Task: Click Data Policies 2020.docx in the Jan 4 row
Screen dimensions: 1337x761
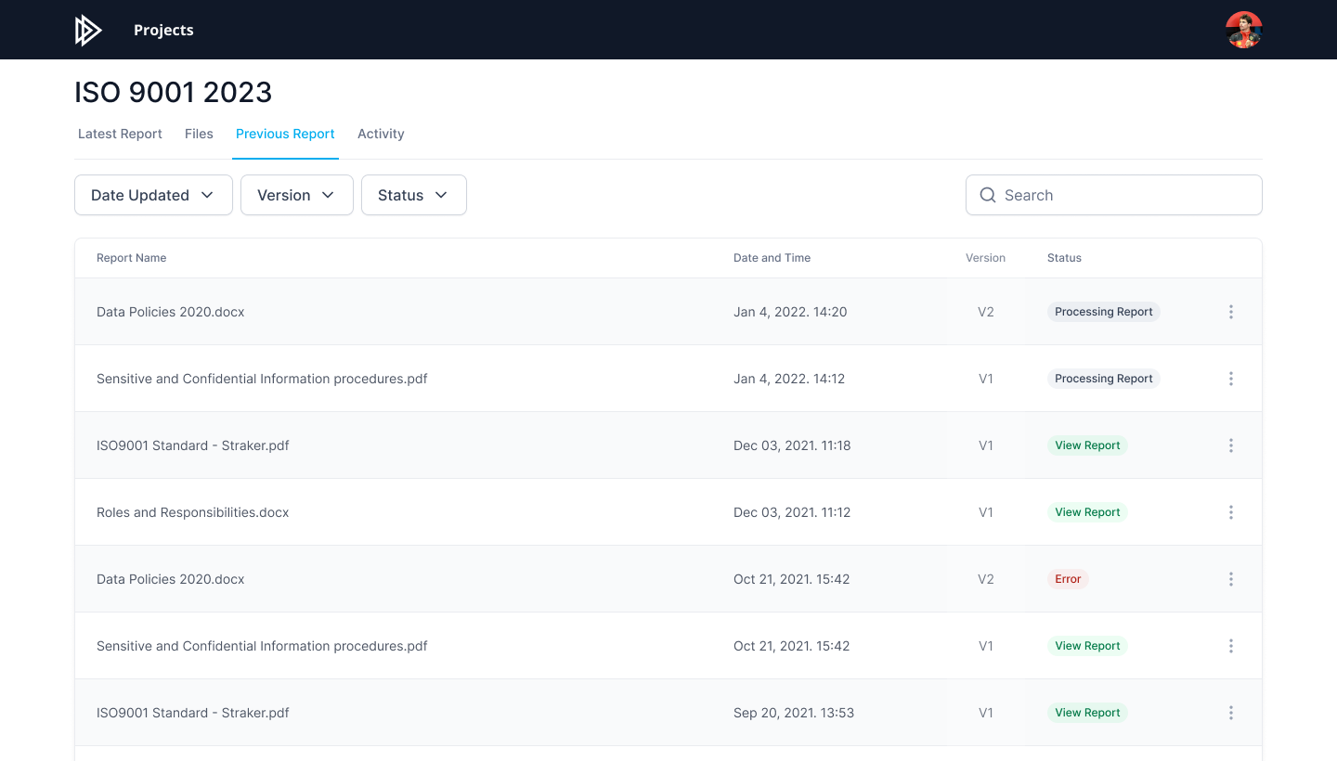Action: tap(171, 312)
